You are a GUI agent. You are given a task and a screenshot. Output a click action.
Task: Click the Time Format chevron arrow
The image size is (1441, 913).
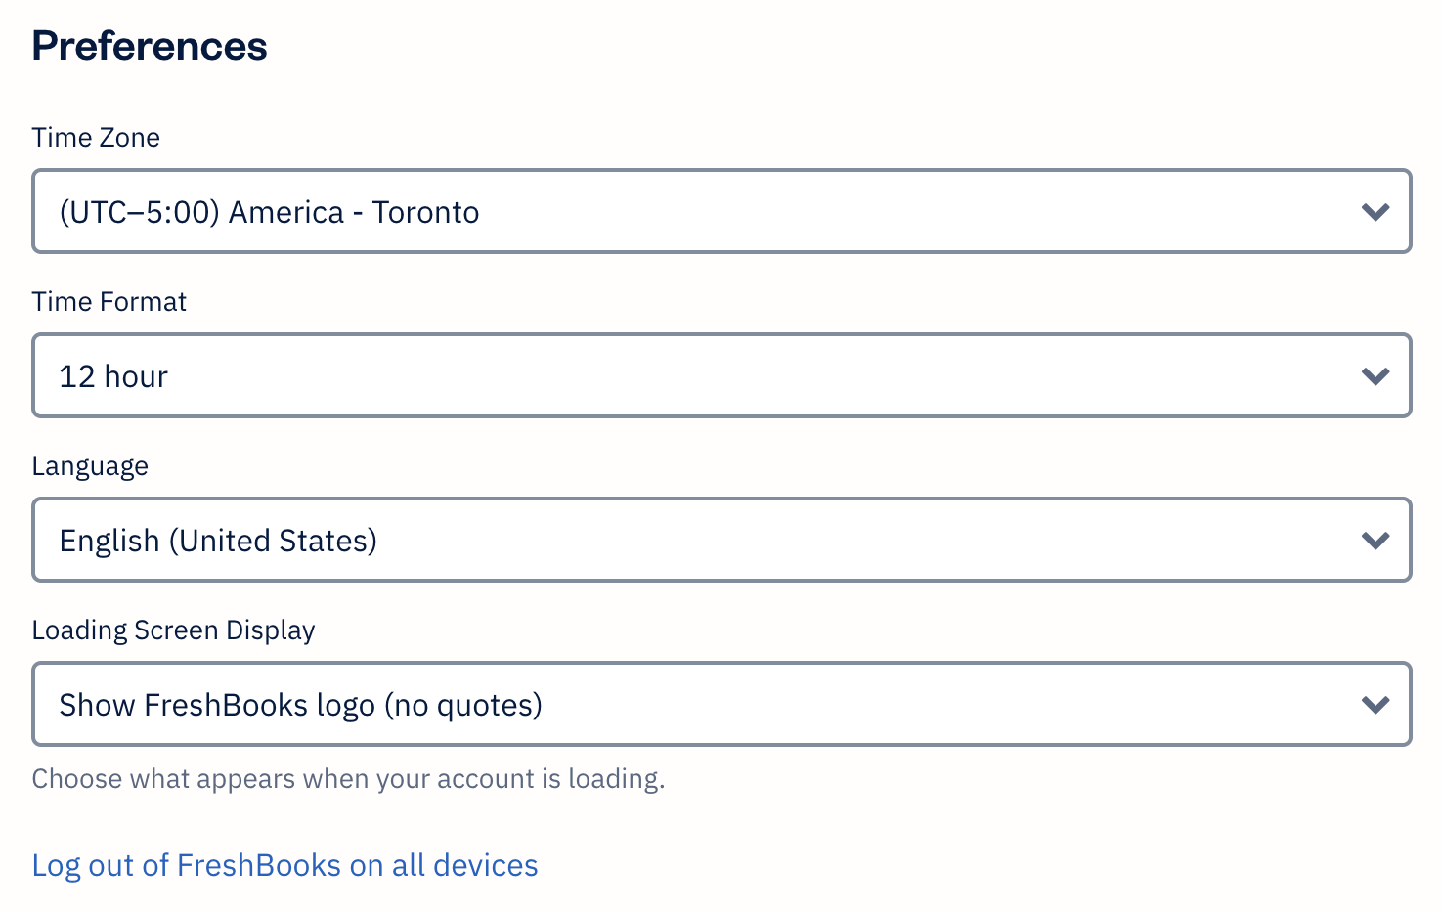[1375, 376]
